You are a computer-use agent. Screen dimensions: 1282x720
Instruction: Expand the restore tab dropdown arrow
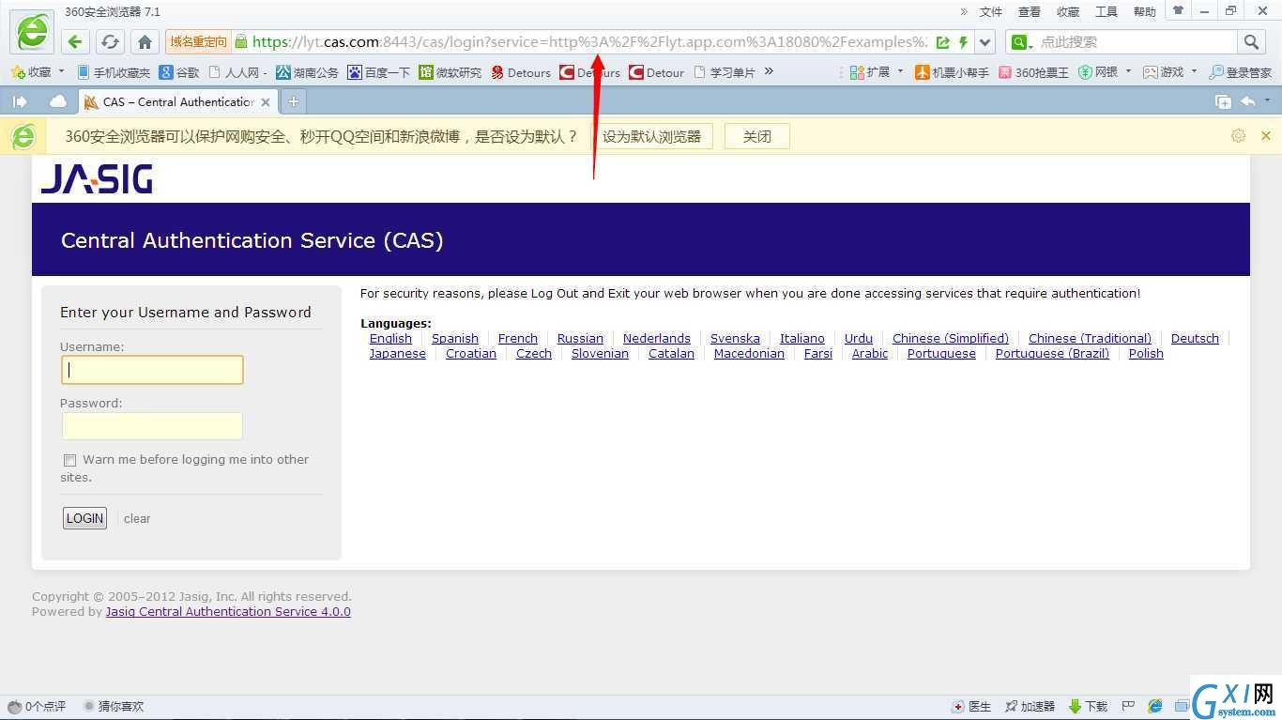[x=1267, y=101]
